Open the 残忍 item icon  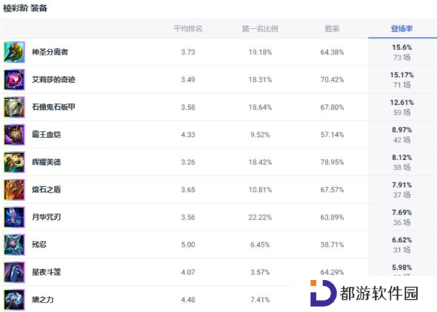tap(15, 245)
